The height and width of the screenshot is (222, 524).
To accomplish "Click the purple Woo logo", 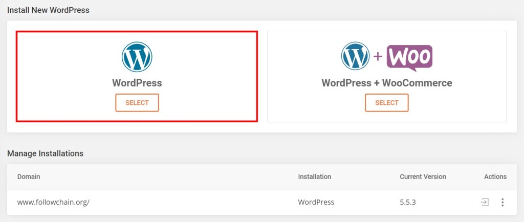I will tap(409, 58).
